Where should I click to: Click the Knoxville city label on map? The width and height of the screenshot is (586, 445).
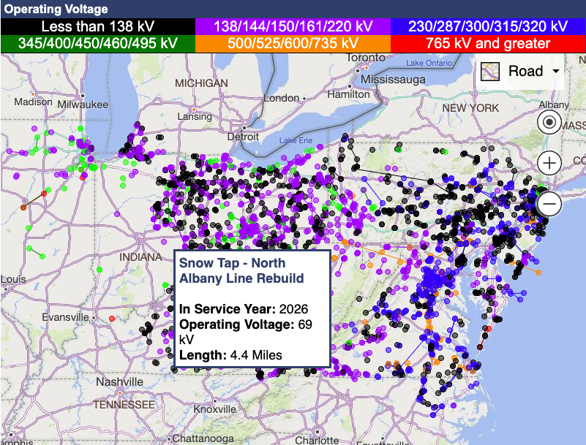pyautogui.click(x=214, y=409)
